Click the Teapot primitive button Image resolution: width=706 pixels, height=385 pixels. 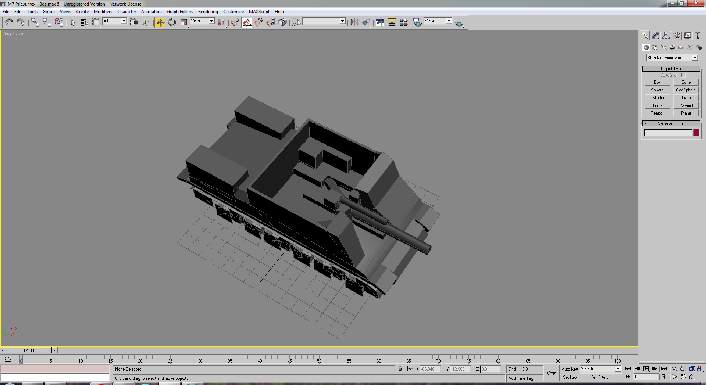657,113
